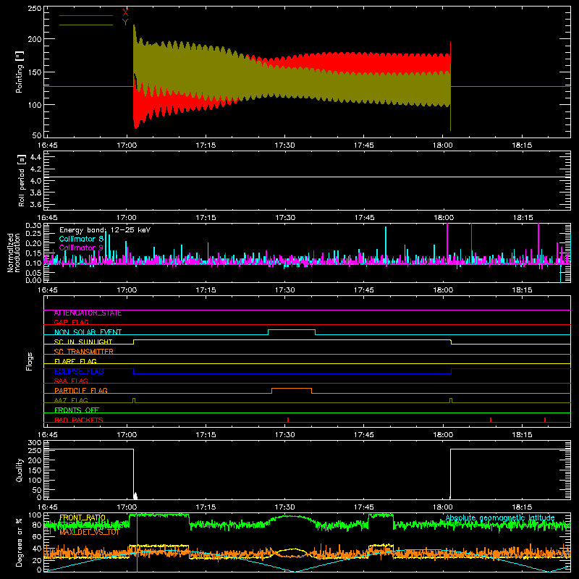Click the last BAD_PACKETS tick after 18:15

(x=545, y=420)
